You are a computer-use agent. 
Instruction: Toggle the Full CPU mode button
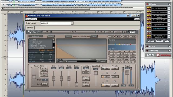(36, 36)
